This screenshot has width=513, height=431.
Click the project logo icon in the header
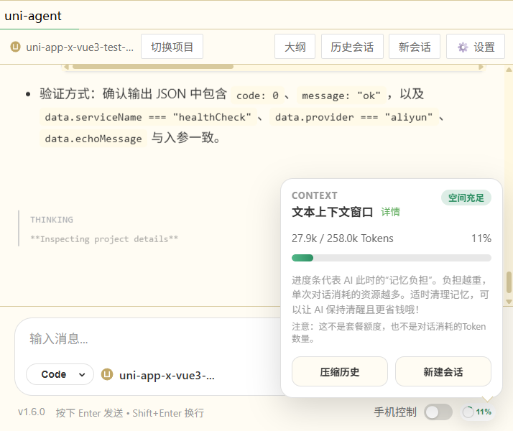coord(15,47)
